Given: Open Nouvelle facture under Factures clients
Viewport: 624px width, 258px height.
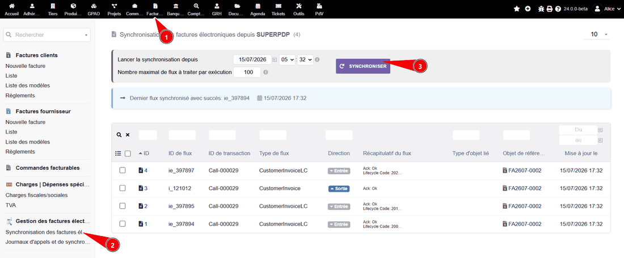Looking at the screenshot, I should (x=26, y=66).
